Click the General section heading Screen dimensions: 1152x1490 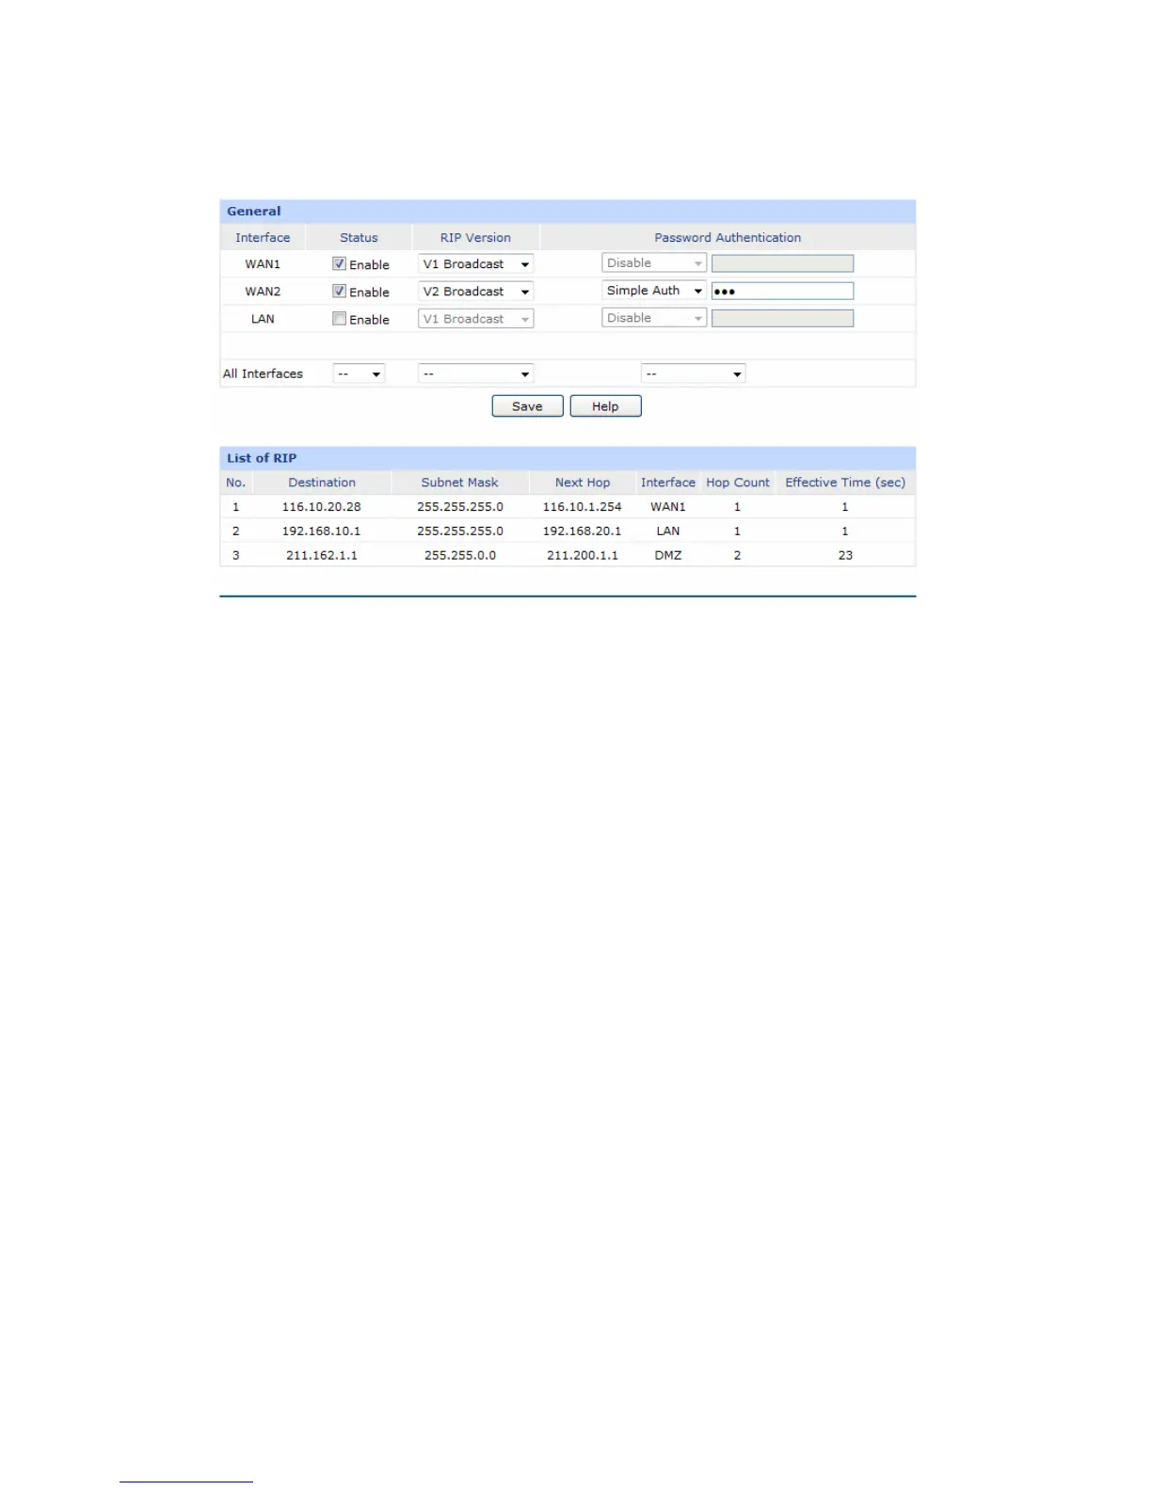(254, 212)
